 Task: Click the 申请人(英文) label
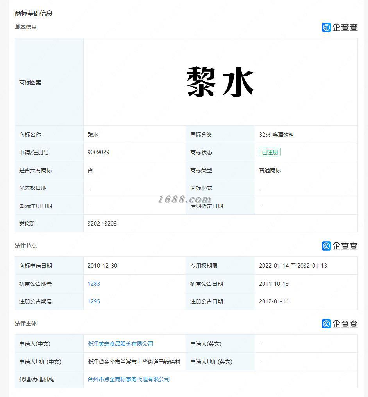click(x=205, y=344)
